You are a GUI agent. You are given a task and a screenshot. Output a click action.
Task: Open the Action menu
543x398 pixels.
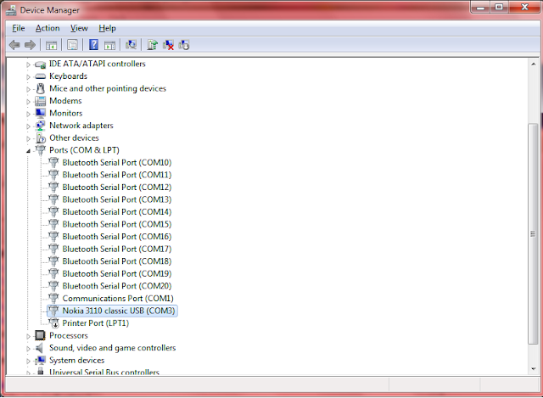click(x=48, y=28)
